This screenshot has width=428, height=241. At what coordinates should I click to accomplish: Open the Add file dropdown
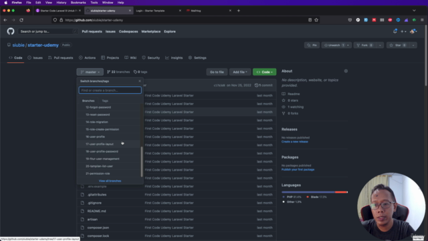pyautogui.click(x=240, y=72)
